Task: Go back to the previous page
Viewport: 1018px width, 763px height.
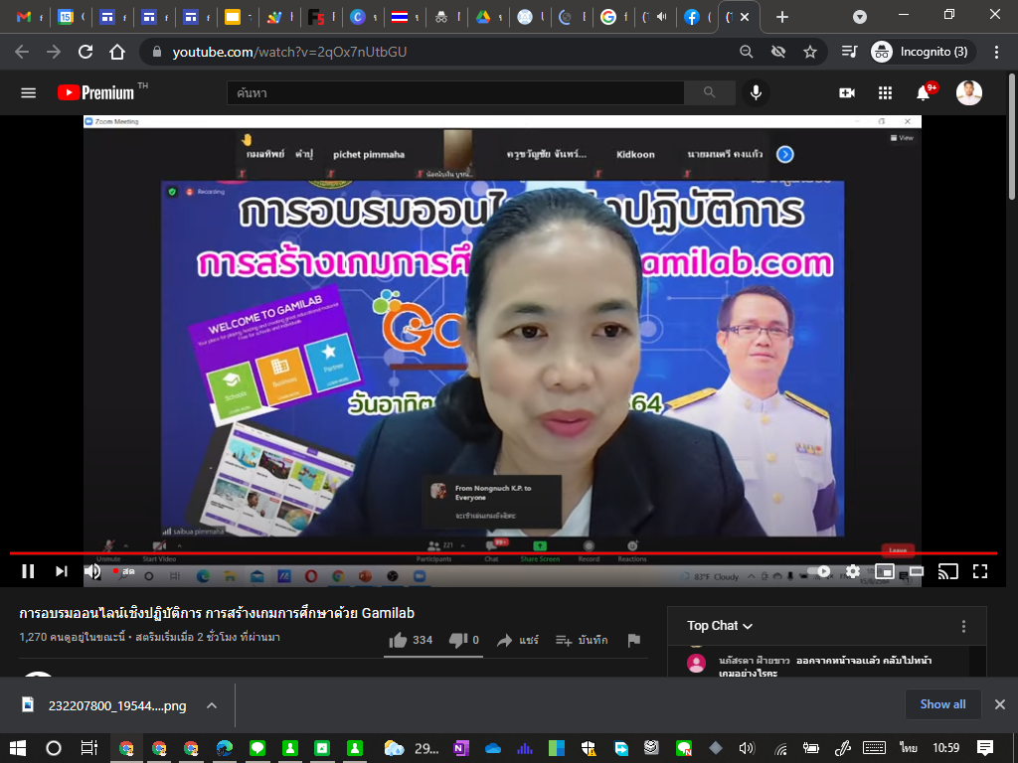Action: coord(22,52)
